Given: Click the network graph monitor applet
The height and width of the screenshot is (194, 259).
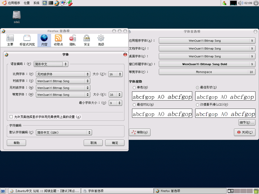Looking at the screenshot, I should [x=233, y=3].
